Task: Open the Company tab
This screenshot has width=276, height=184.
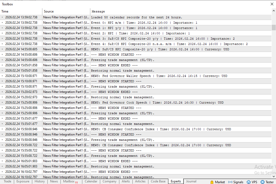Action: tap(109, 181)
